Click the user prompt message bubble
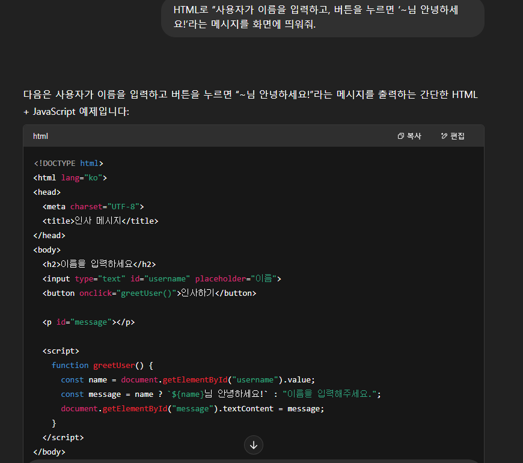Viewport: 523px width, 463px height. pos(323,17)
